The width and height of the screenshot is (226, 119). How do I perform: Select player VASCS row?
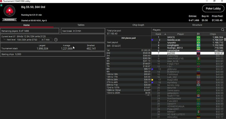(x=188, y=37)
